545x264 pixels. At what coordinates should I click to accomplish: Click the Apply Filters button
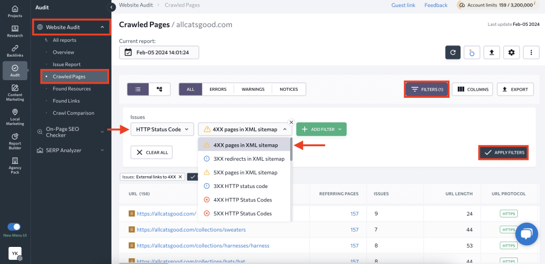(x=503, y=152)
